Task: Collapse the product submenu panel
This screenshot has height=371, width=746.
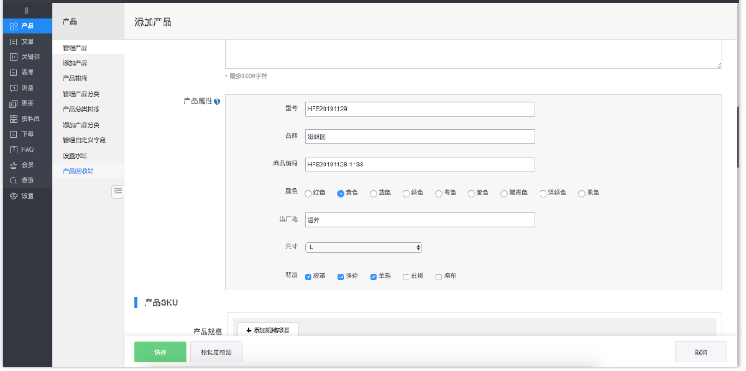Action: [117, 192]
